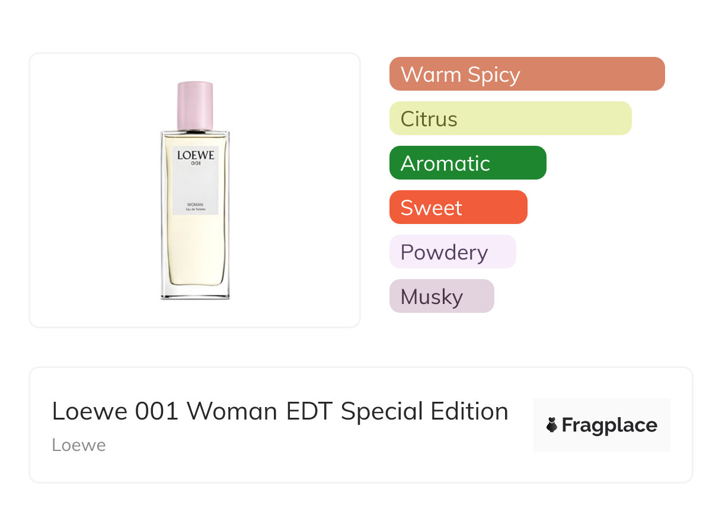This screenshot has width=722, height=512.
Task: Click the right end of Citrus bar
Action: pos(622,119)
